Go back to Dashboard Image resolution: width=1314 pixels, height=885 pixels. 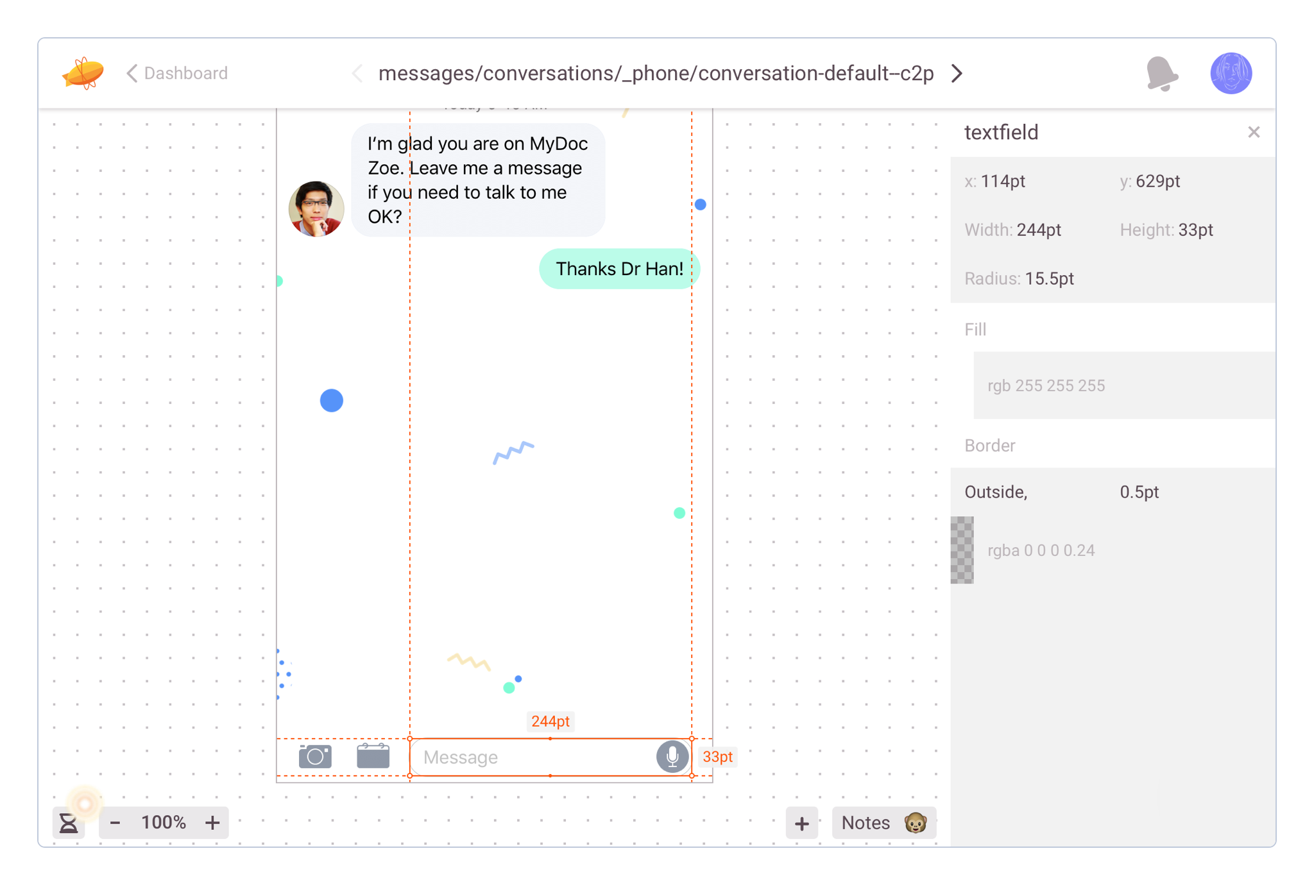click(x=177, y=73)
